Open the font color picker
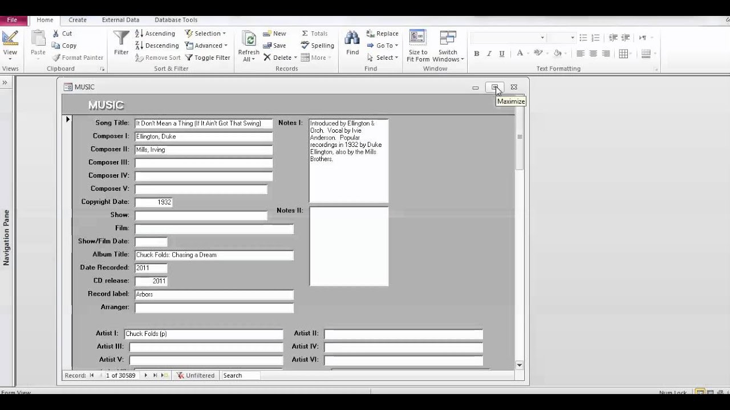Viewport: 730px width, 410px height. pos(520,54)
